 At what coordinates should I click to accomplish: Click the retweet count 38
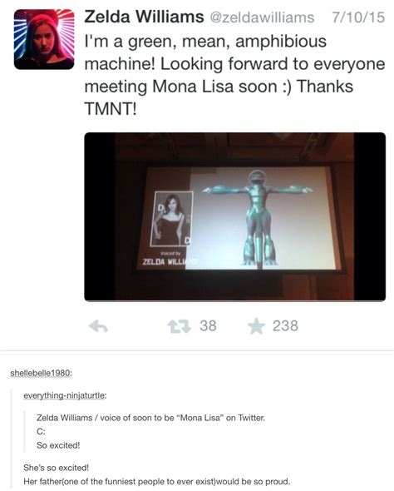pos(209,325)
